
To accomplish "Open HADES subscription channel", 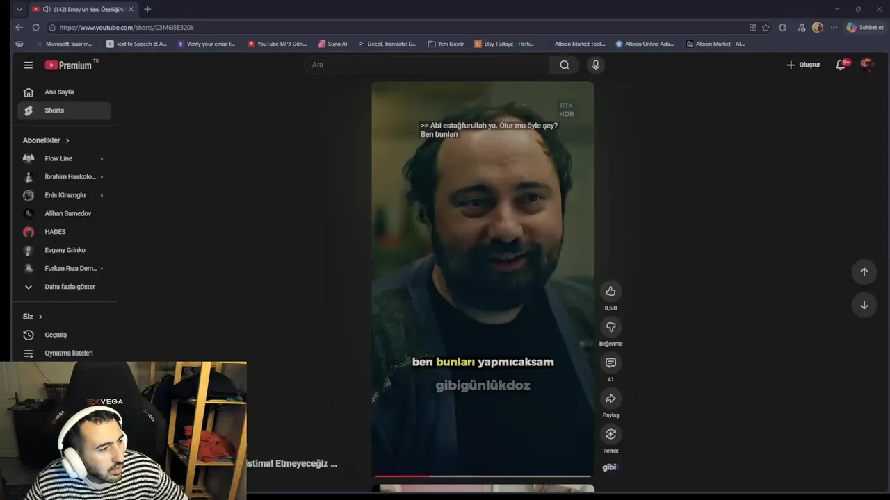I will click(x=64, y=232).
